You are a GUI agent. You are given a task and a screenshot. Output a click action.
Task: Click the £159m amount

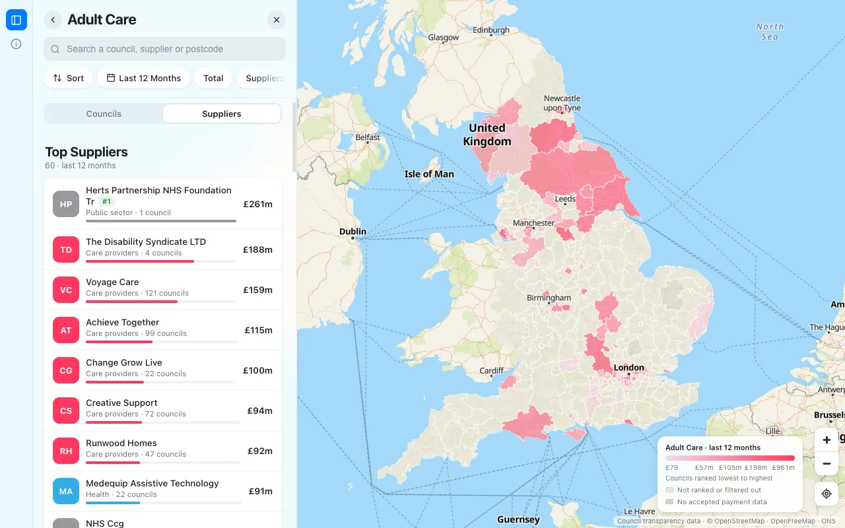(x=258, y=290)
